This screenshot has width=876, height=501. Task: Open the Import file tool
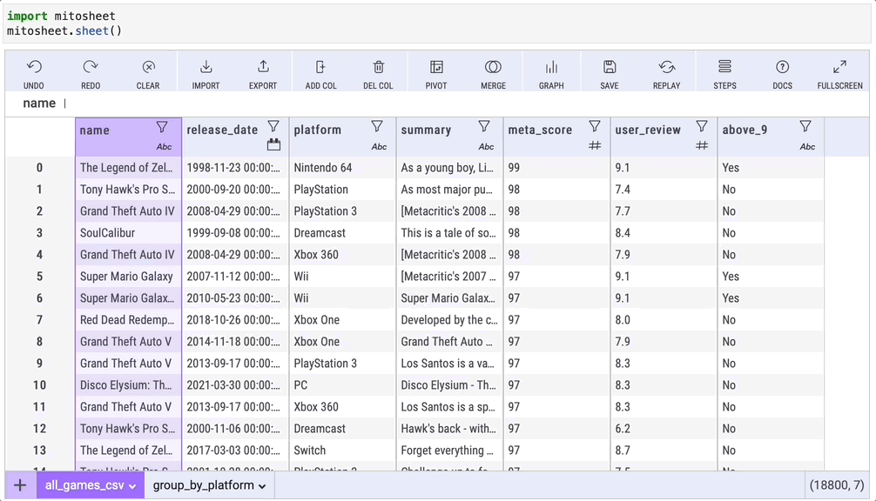(206, 68)
